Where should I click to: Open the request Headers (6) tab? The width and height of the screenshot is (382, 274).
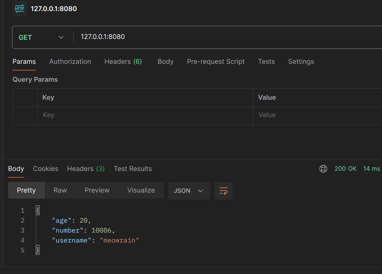pyautogui.click(x=123, y=62)
